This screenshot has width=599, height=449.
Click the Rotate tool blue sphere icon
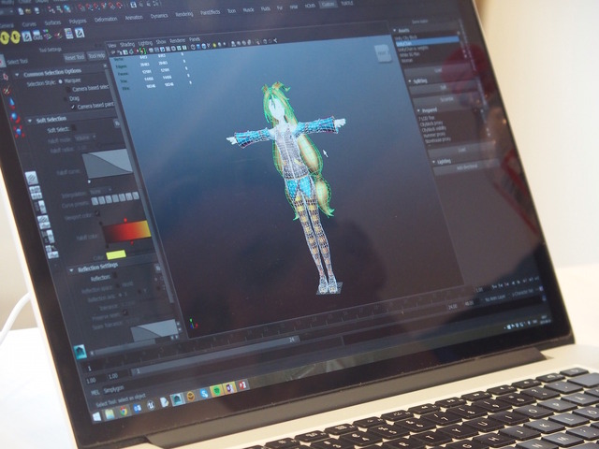pyautogui.click(x=15, y=117)
